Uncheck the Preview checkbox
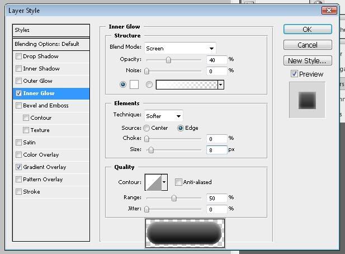This screenshot has width=345, height=254. pos(294,74)
